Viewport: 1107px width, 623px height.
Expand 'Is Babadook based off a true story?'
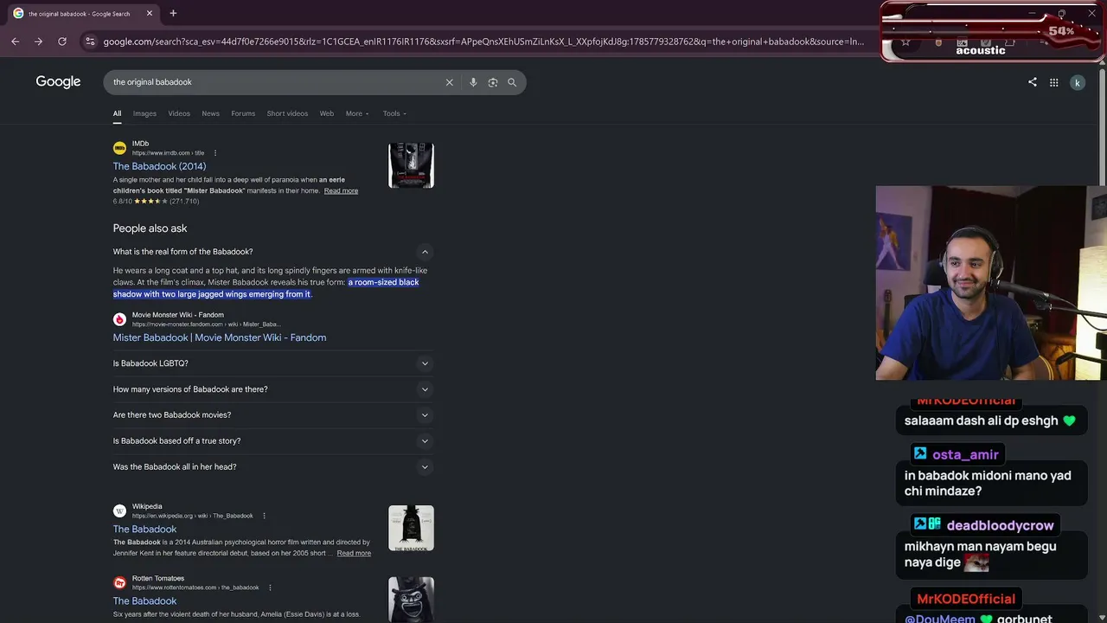coord(272,441)
